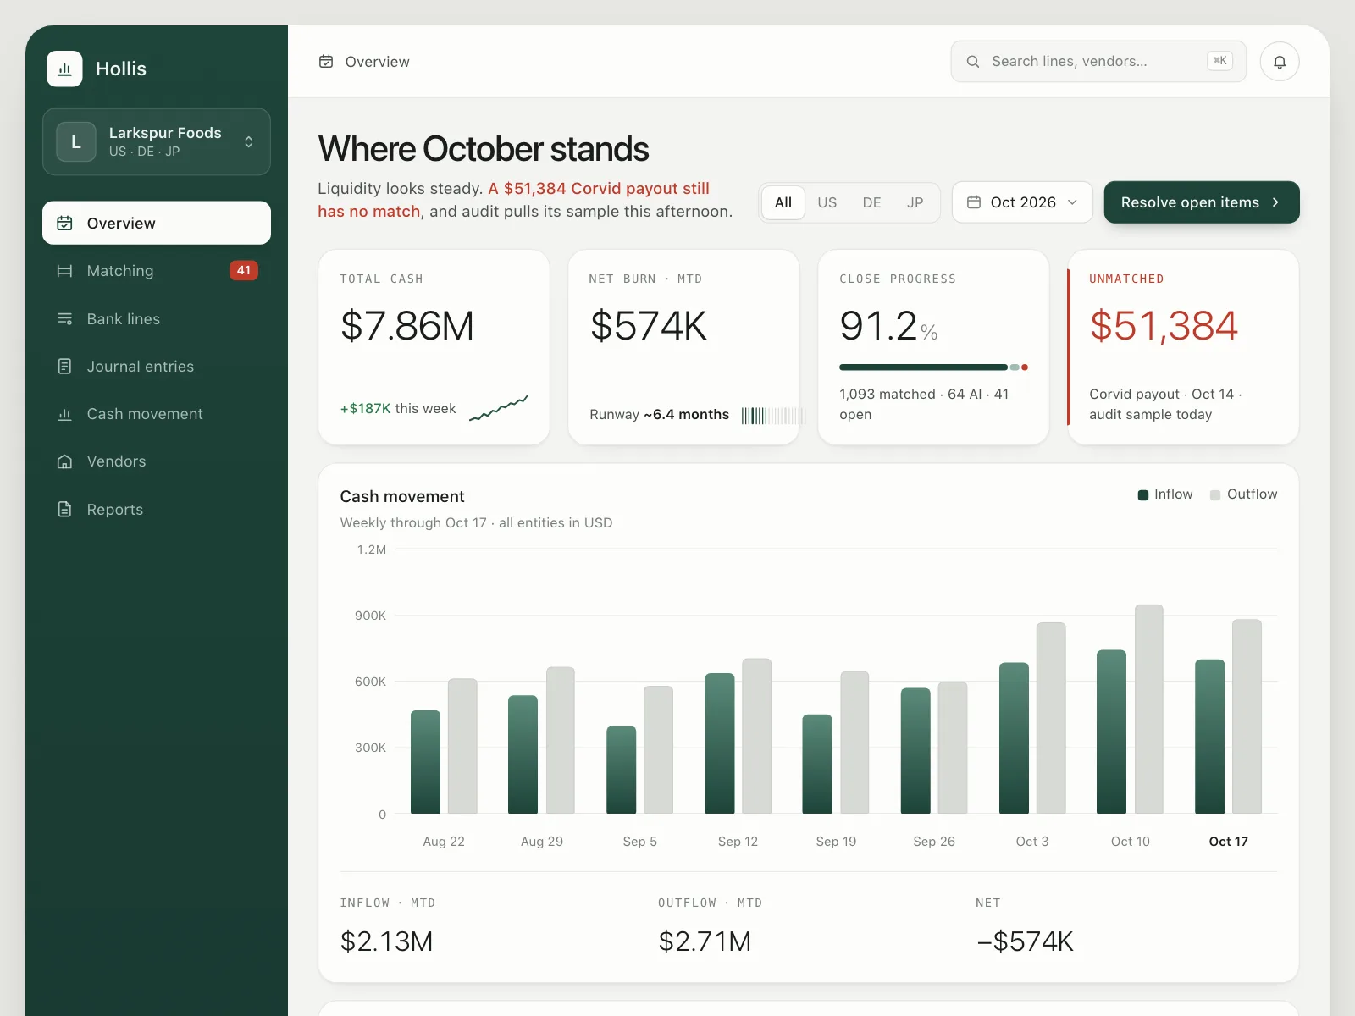
Task: Click the Hollis logo icon
Action: tap(64, 69)
